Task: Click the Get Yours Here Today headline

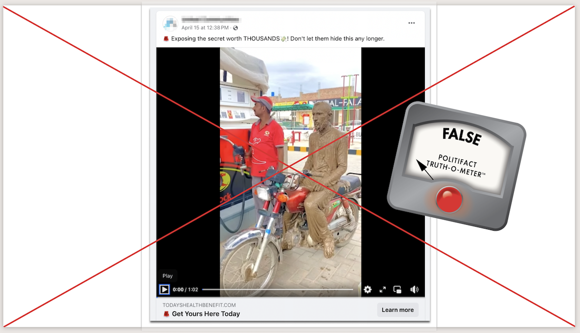Action: [x=205, y=314]
